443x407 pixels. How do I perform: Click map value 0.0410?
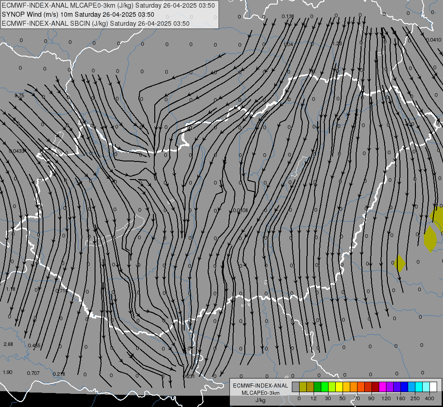click(433, 40)
